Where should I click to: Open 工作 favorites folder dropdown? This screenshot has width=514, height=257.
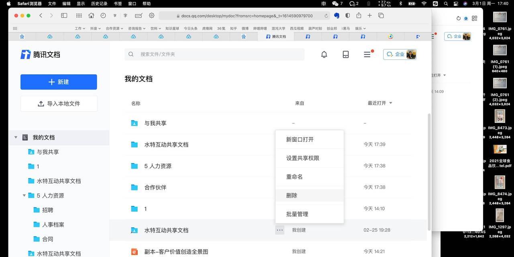pos(80,29)
